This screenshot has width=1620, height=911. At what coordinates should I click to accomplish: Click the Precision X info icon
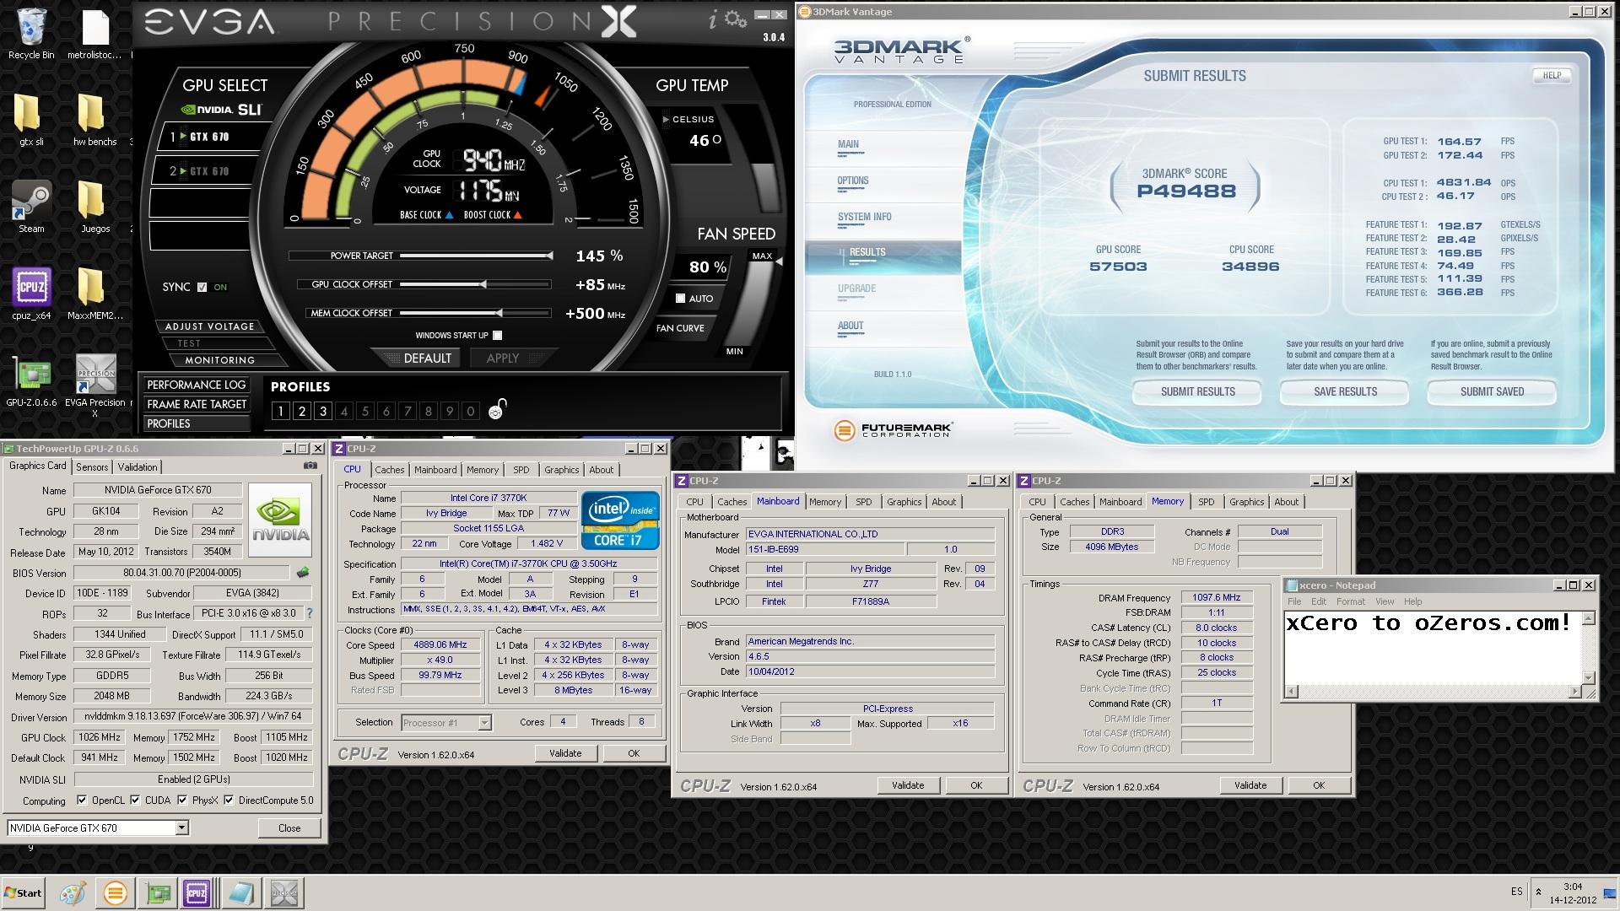pyautogui.click(x=712, y=19)
